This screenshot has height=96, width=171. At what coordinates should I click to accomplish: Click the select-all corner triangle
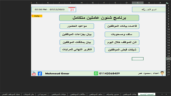(x=167, y=3)
